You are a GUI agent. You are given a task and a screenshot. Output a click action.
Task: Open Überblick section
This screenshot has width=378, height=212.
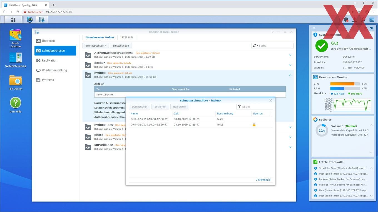pos(55,41)
